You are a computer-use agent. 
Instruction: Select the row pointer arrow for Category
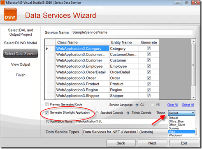click(47, 48)
